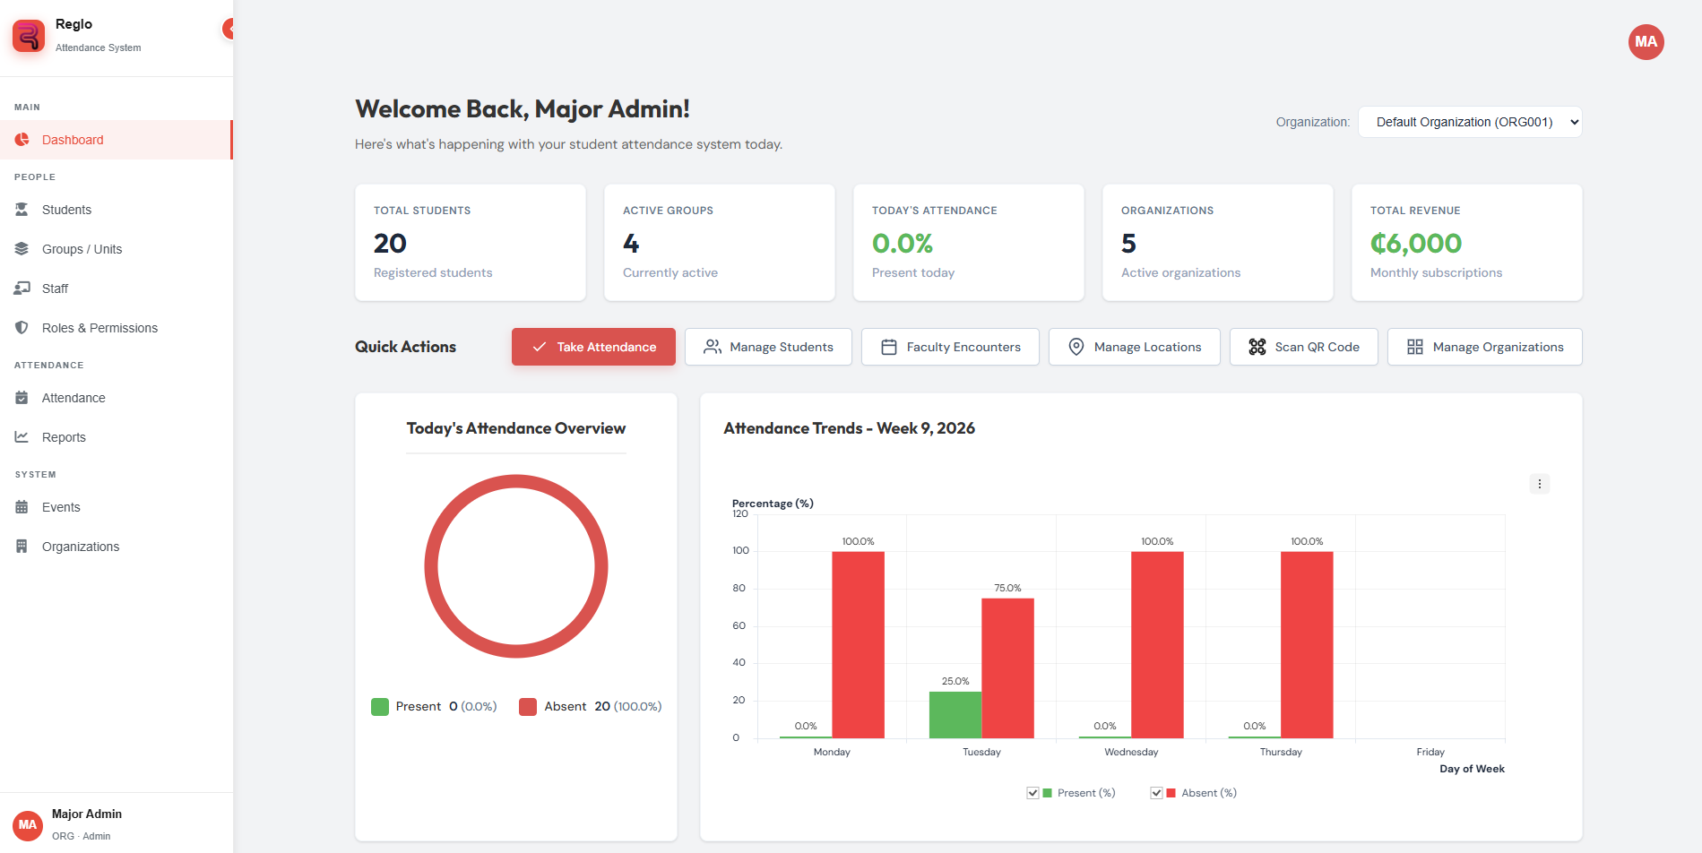Click the Staff sidebar icon
This screenshot has height=853, width=1702.
pyautogui.click(x=22, y=289)
